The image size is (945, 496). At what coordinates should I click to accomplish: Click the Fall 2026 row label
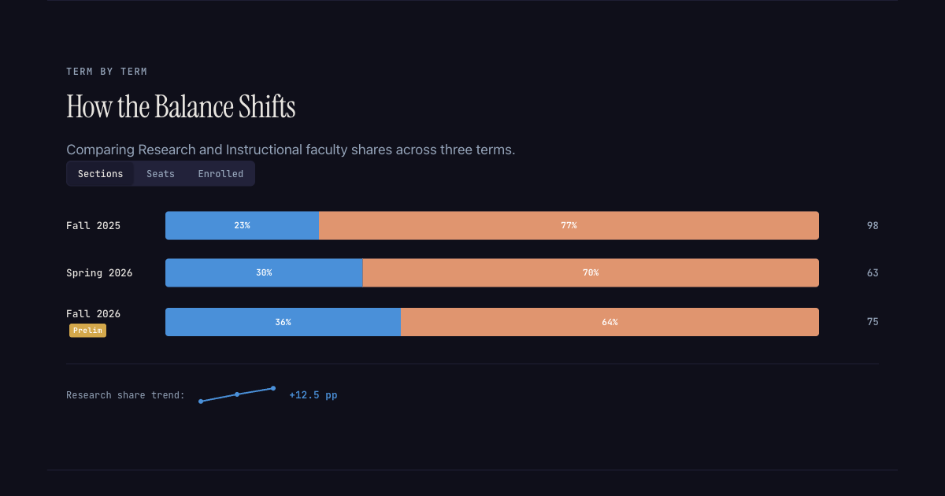click(x=94, y=313)
